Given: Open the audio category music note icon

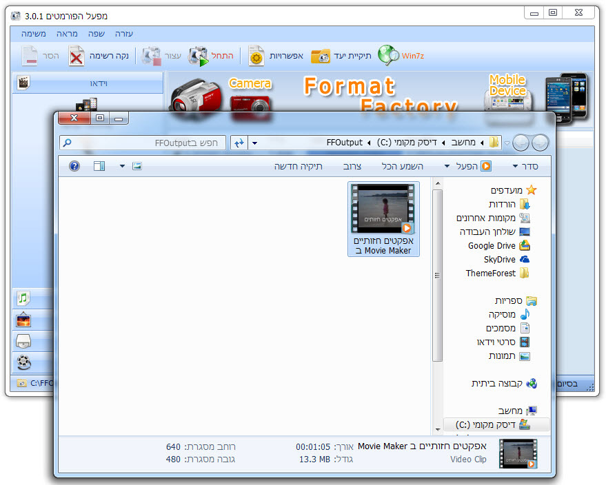Looking at the screenshot, I should click(x=23, y=298).
